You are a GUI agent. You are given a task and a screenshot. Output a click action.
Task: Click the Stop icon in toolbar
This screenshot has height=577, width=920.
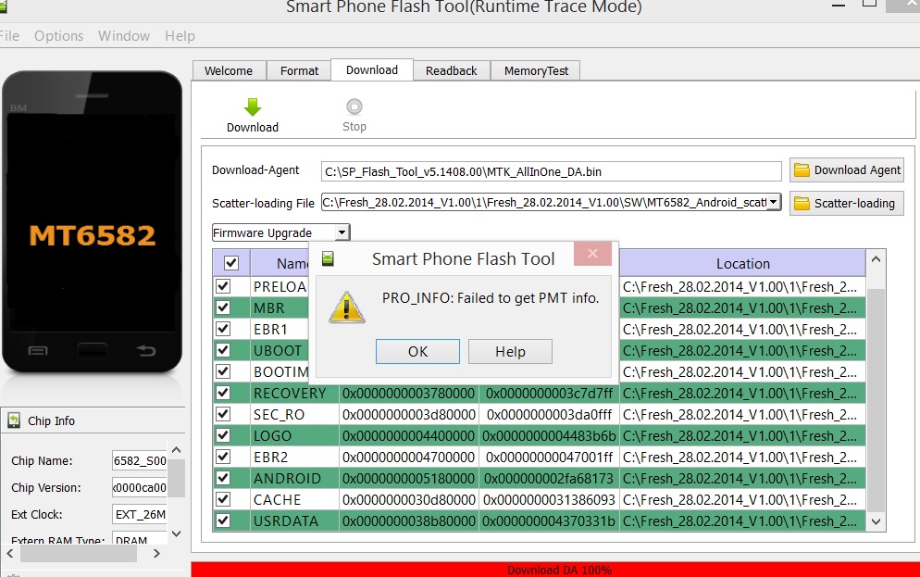(354, 107)
